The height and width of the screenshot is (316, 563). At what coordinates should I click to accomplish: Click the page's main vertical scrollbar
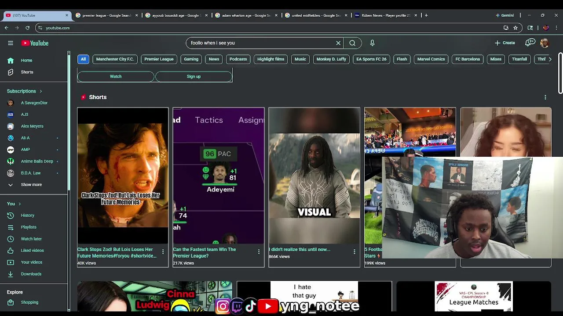click(560, 73)
